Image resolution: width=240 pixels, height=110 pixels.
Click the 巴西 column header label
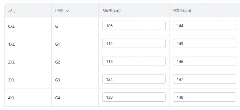(x=59, y=11)
